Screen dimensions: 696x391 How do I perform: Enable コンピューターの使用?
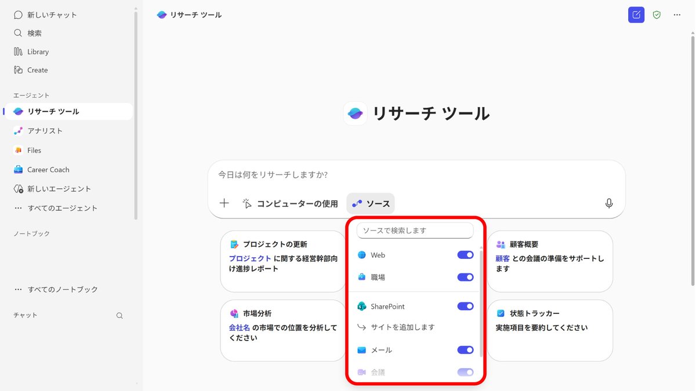tap(290, 203)
